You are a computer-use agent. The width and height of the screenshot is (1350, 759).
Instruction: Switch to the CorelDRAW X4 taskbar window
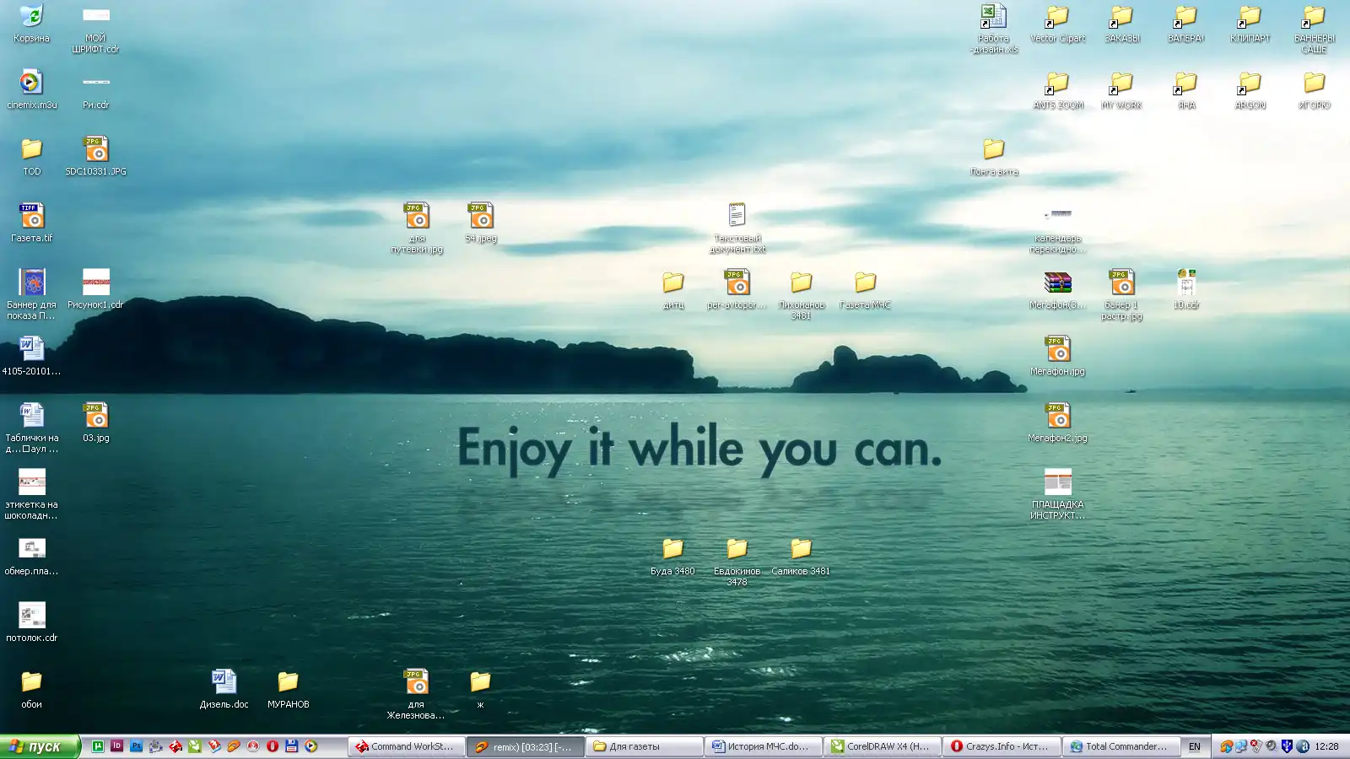[x=880, y=746]
